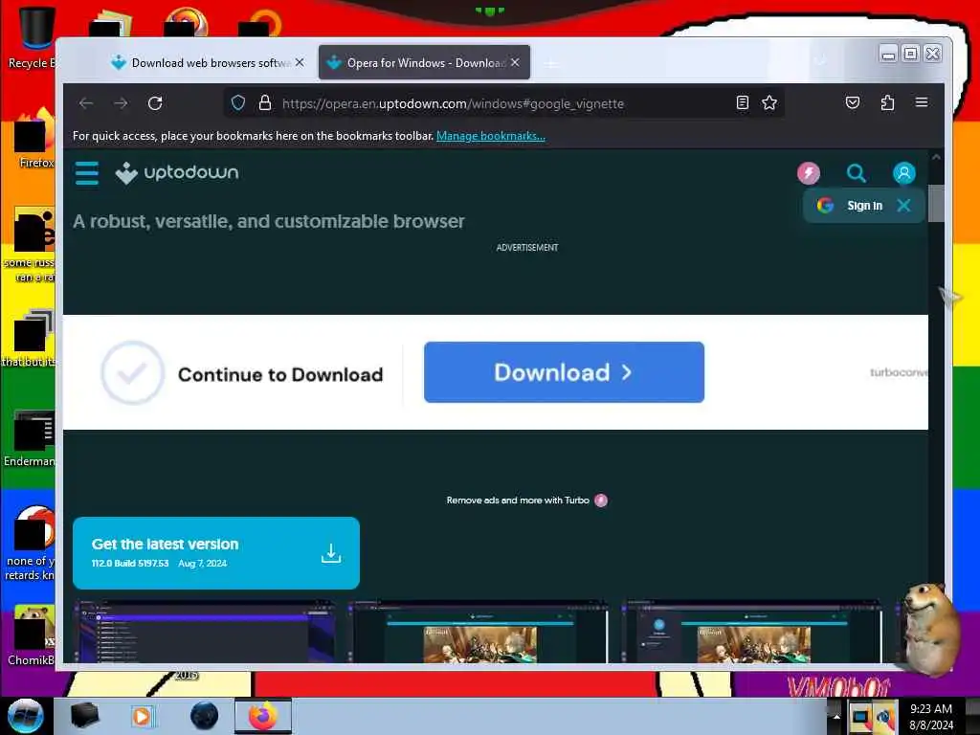Image resolution: width=980 pixels, height=735 pixels.
Task: Open the media player taskbar icon
Action: tap(143, 716)
